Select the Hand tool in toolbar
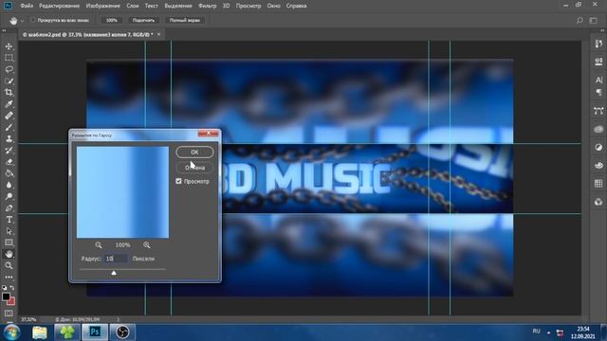 point(9,254)
